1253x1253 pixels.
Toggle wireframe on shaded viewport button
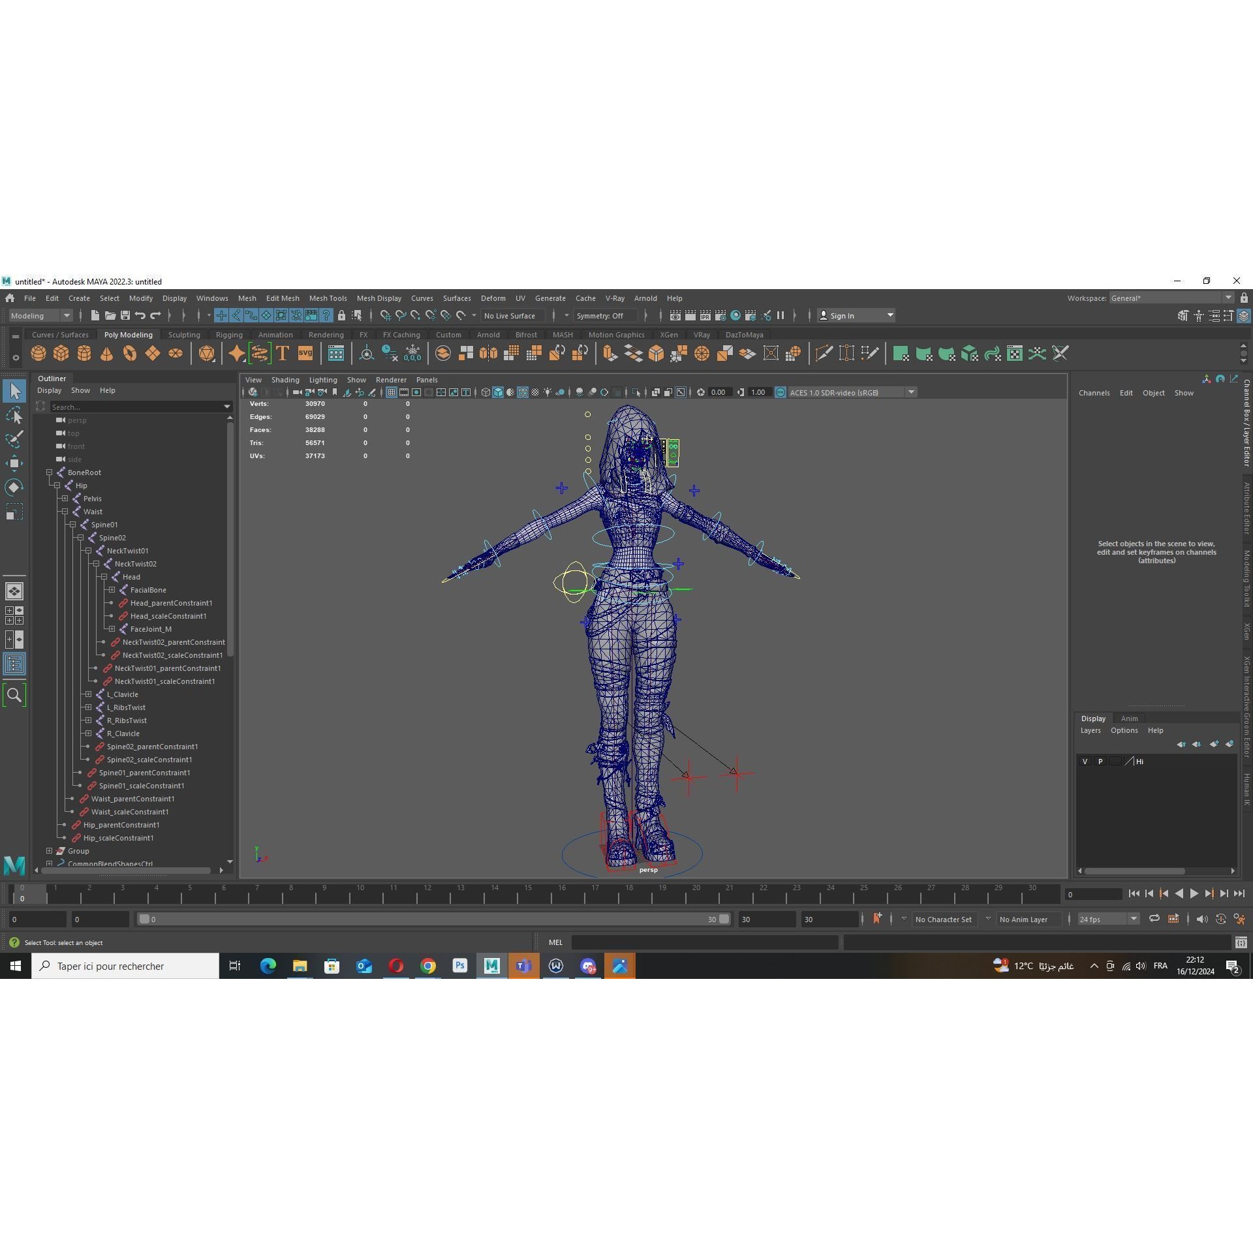[x=523, y=392]
